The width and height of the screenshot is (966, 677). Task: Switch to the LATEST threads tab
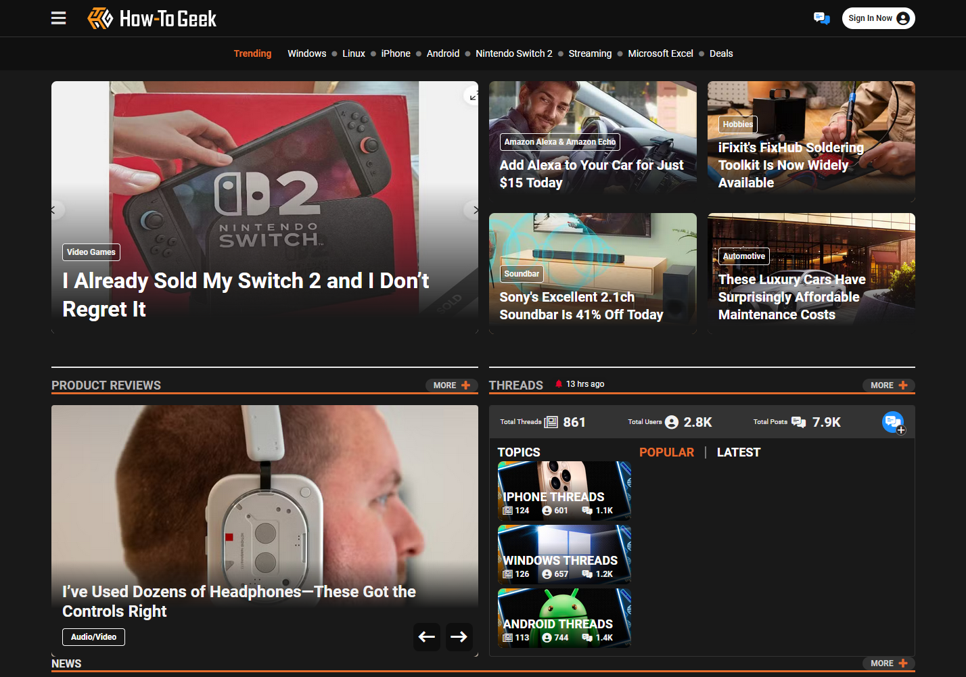[x=738, y=452]
